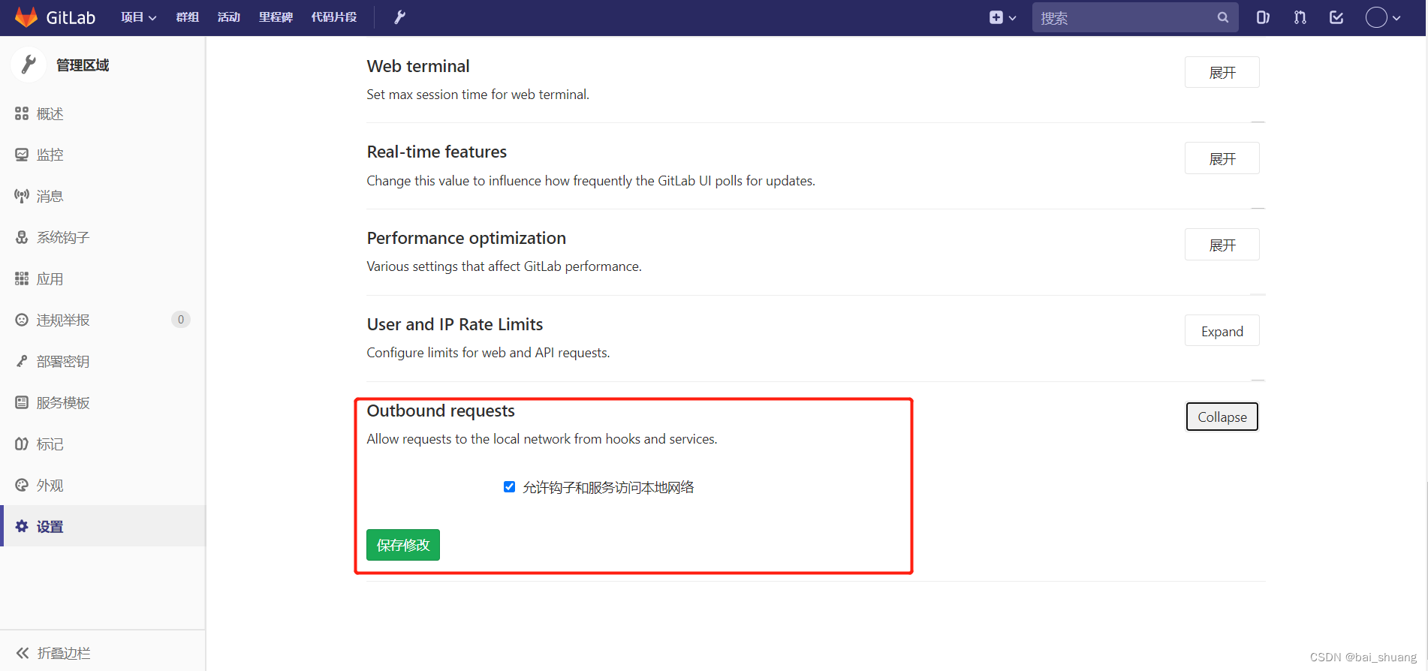Viewport: 1428px width, 671px height.
Task: Click the 外观 appearance palette icon
Action: (x=22, y=485)
